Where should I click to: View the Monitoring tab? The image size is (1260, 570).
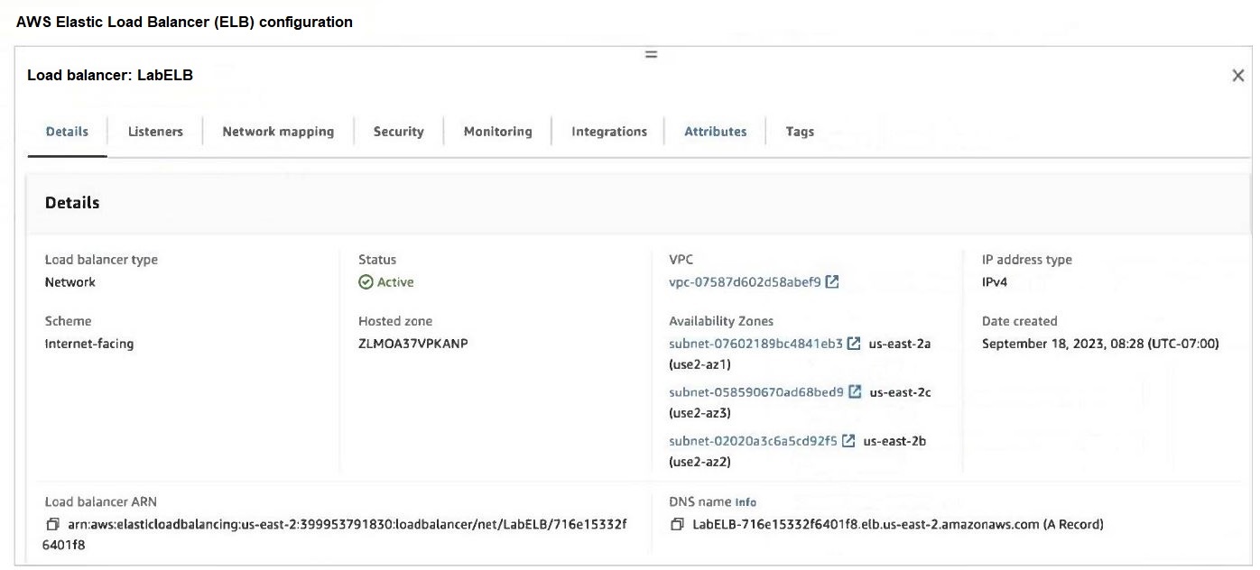[497, 132]
